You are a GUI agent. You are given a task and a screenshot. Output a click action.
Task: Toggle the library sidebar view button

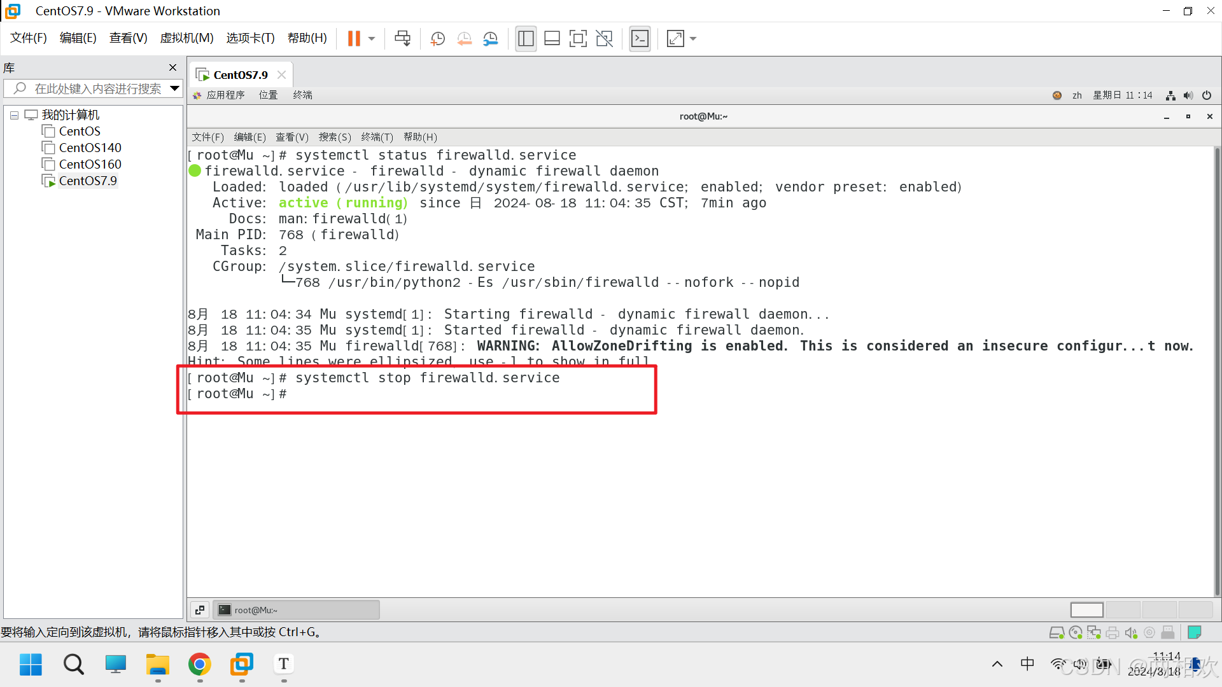click(x=526, y=39)
